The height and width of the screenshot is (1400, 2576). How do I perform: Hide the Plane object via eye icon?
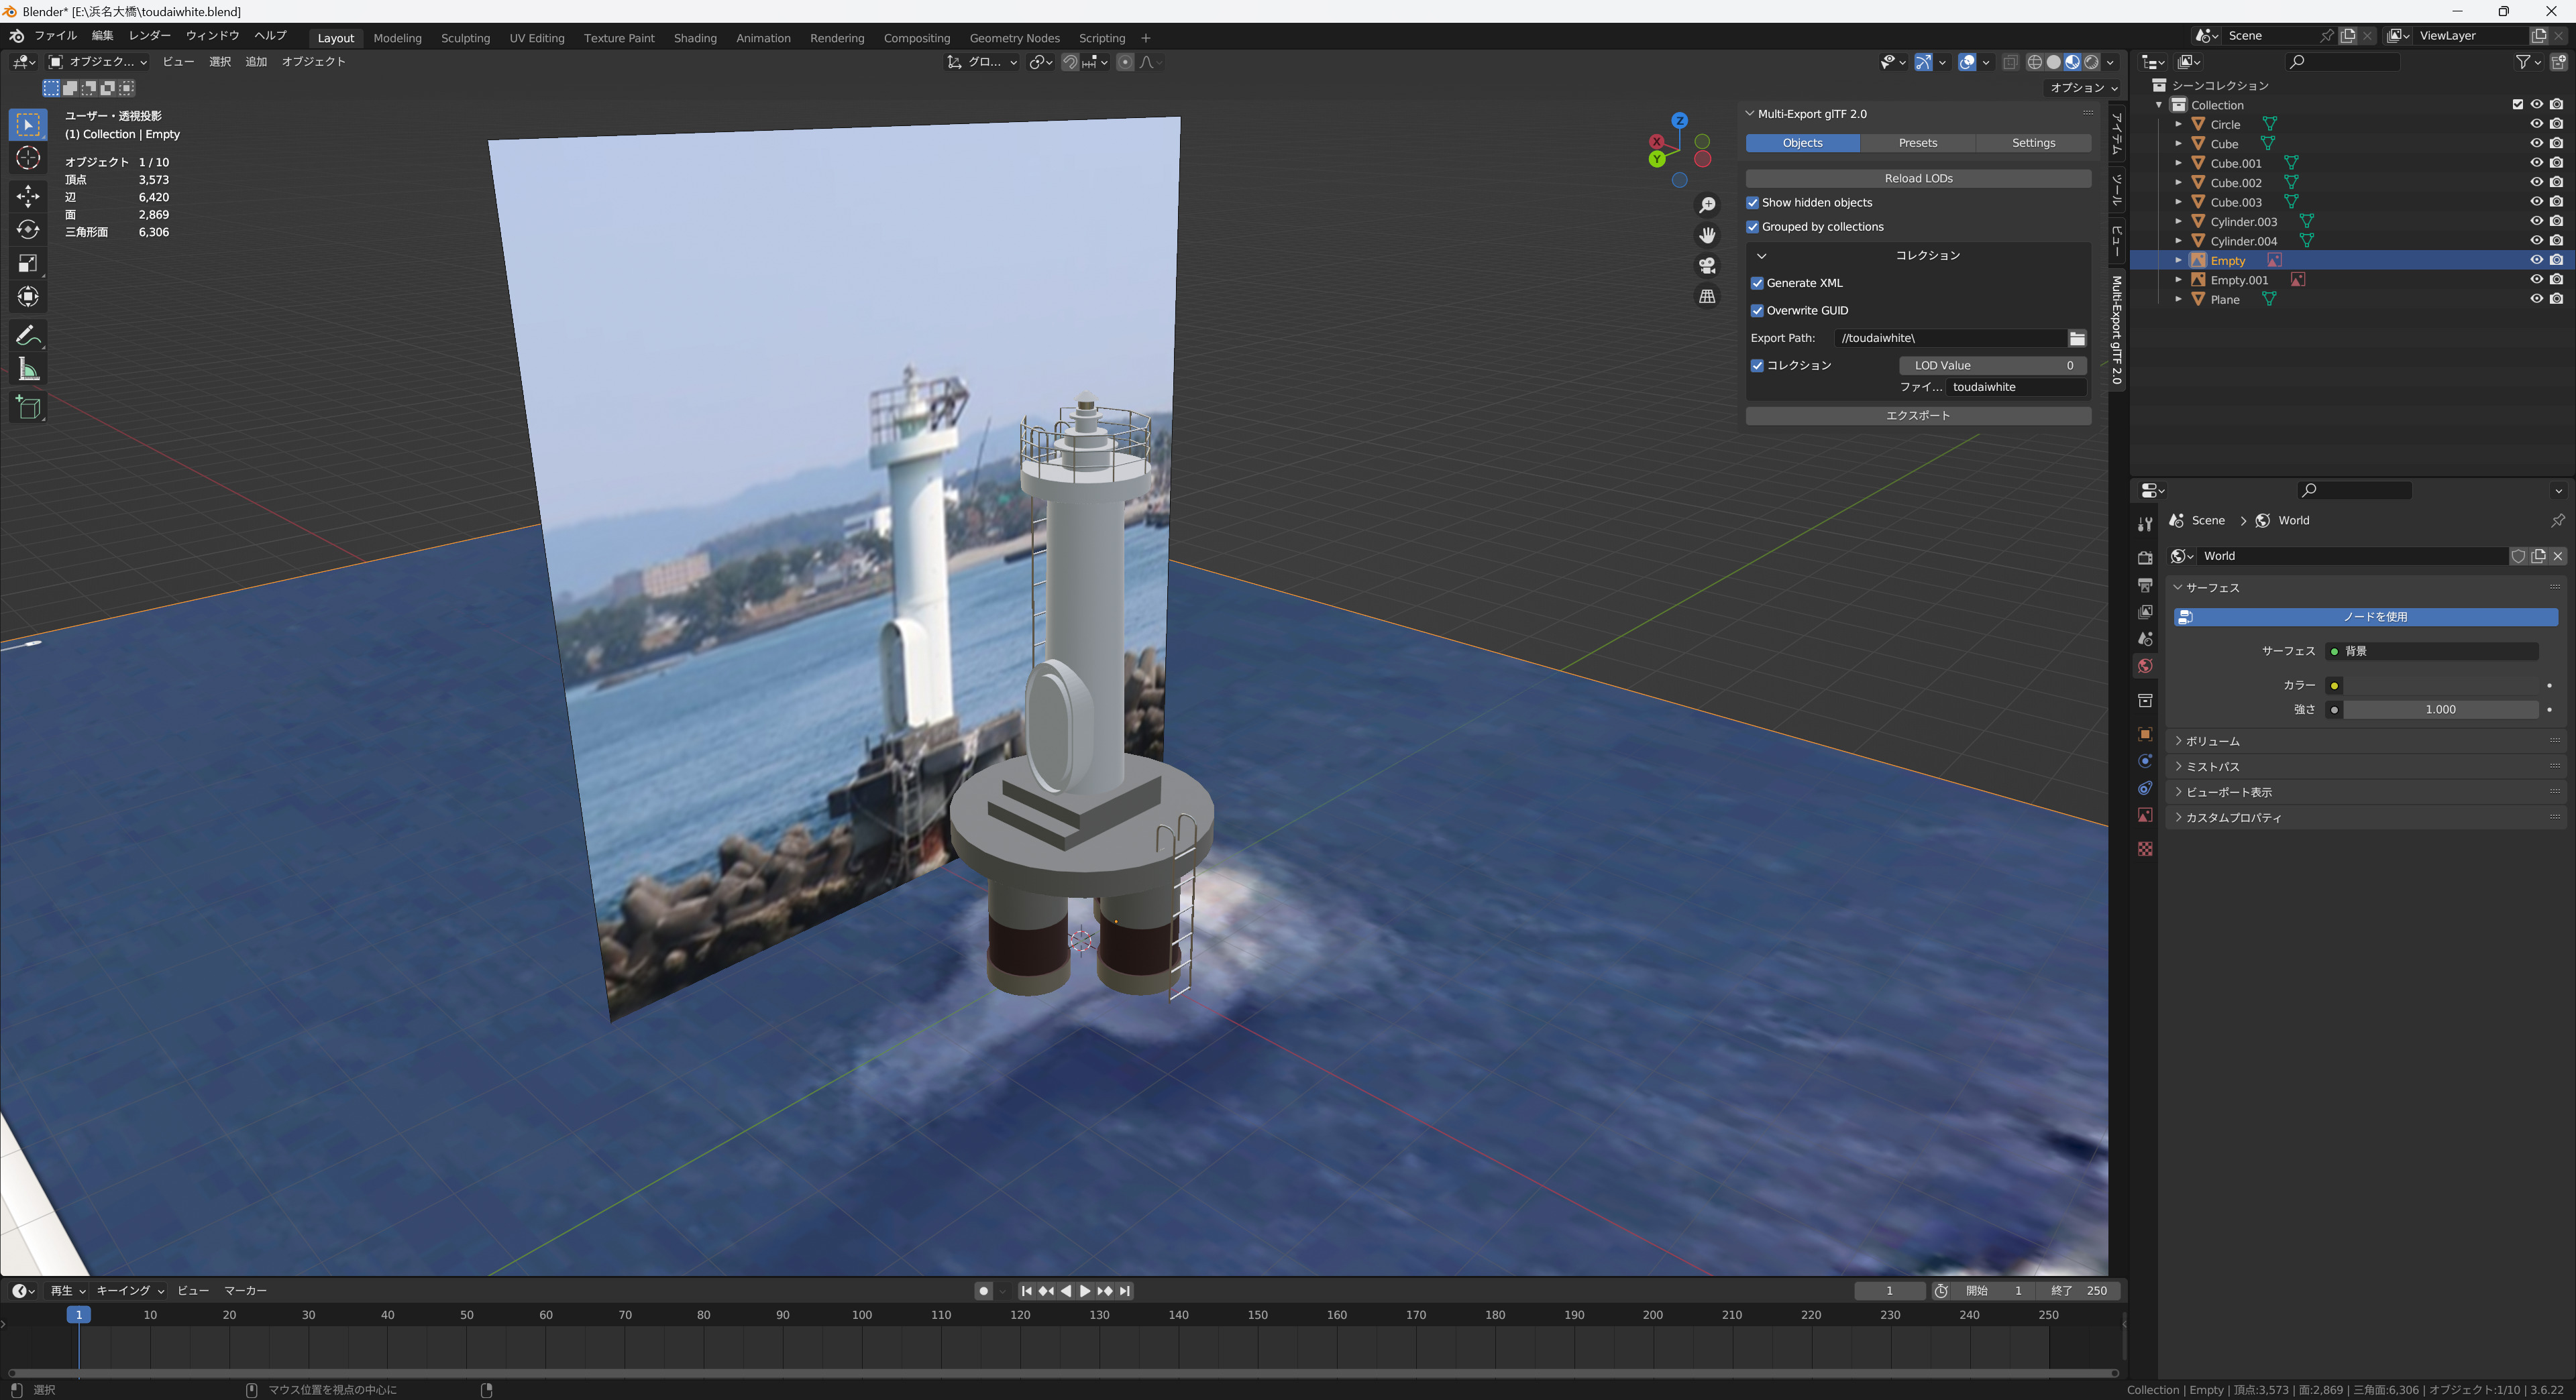coord(2536,299)
